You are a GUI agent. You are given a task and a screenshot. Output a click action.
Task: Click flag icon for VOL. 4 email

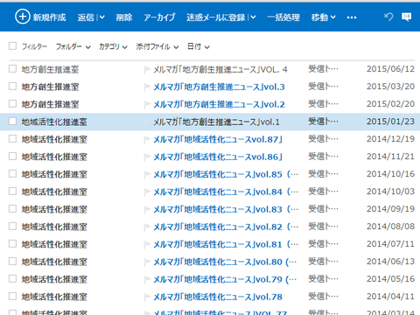148,69
